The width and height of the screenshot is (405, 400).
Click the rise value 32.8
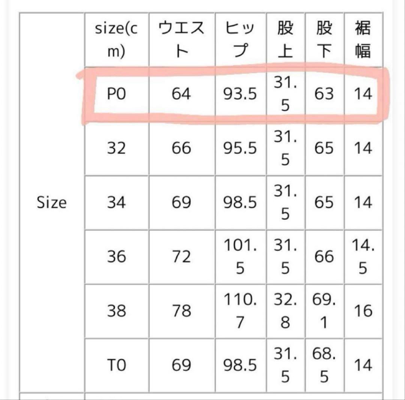click(285, 311)
